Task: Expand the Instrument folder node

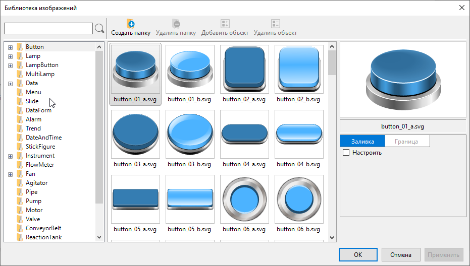Action: point(10,156)
